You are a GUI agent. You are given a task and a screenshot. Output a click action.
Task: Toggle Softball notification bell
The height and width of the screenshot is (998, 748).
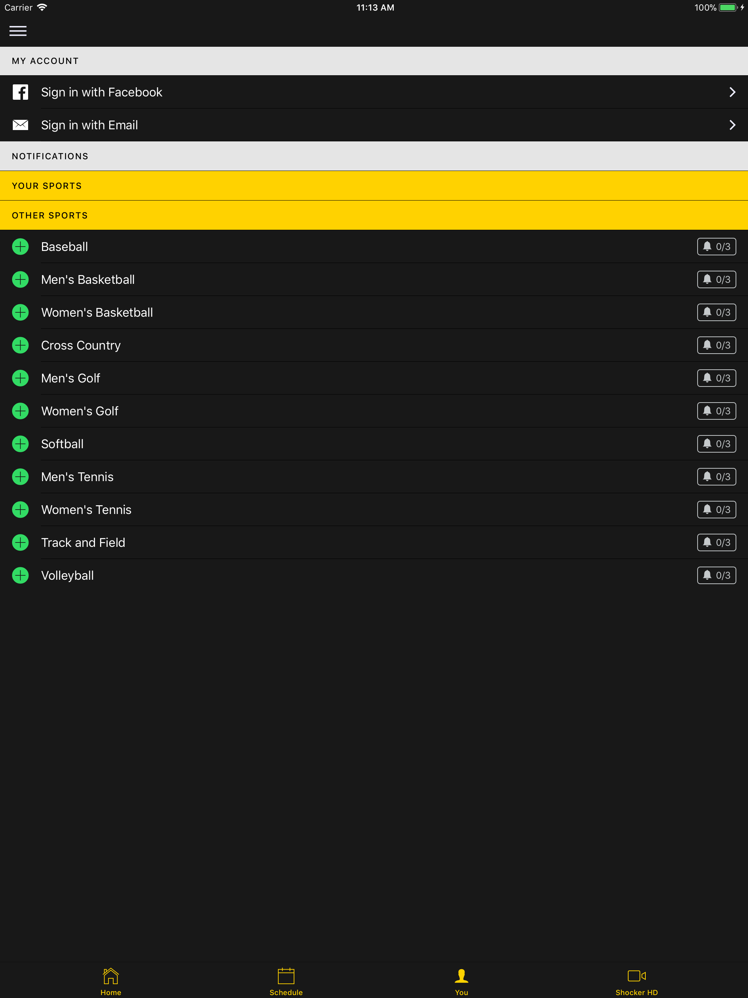point(717,444)
